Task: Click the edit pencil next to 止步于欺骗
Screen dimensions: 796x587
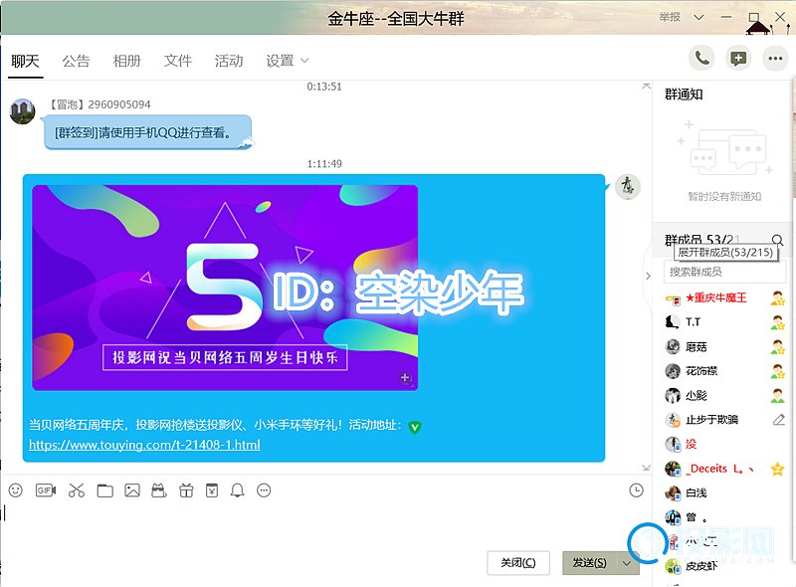Action: tap(779, 420)
